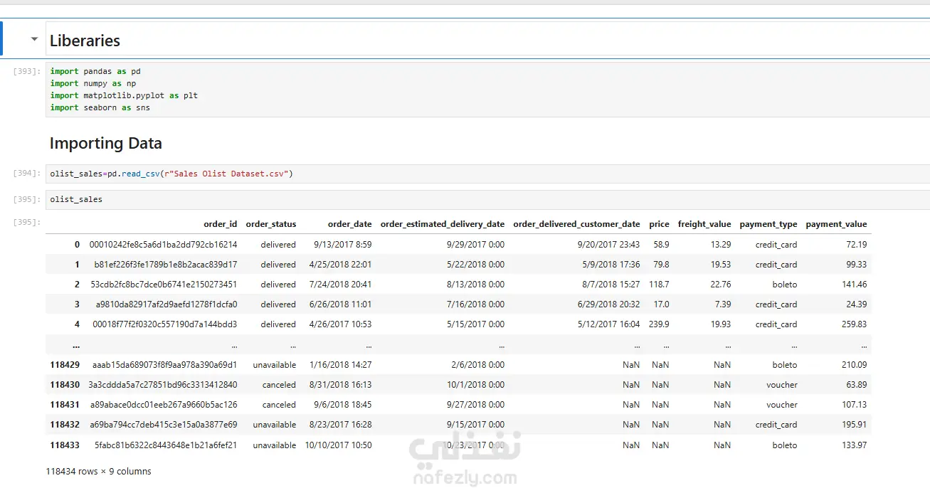Image resolution: width=930 pixels, height=488 pixels.
Task: Click order date 9/13/2017 8:59
Action: 343,245
